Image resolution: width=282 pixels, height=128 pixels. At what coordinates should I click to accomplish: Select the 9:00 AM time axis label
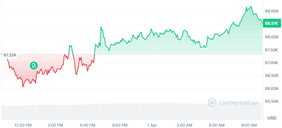point(249,125)
